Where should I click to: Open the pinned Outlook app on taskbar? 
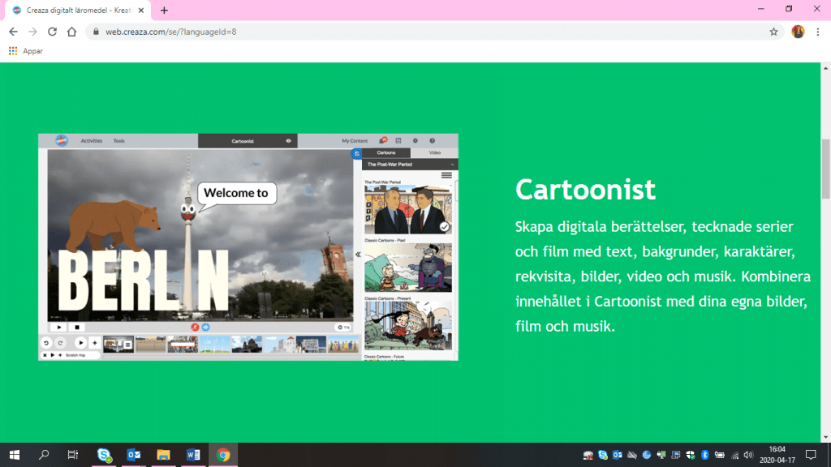click(134, 455)
